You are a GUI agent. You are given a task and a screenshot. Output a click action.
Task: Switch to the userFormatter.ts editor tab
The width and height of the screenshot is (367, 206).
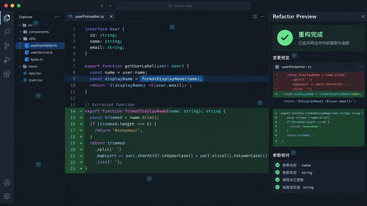tap(90, 17)
